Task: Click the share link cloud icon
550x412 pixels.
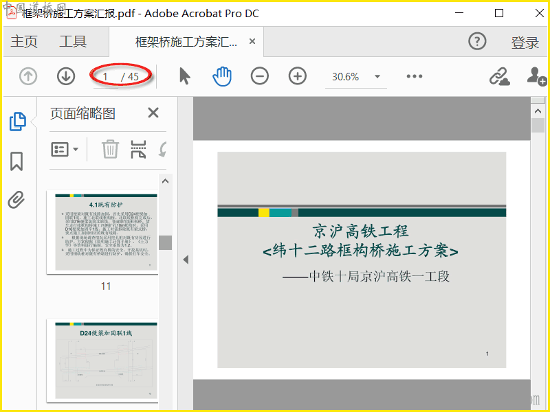Action: coord(500,76)
